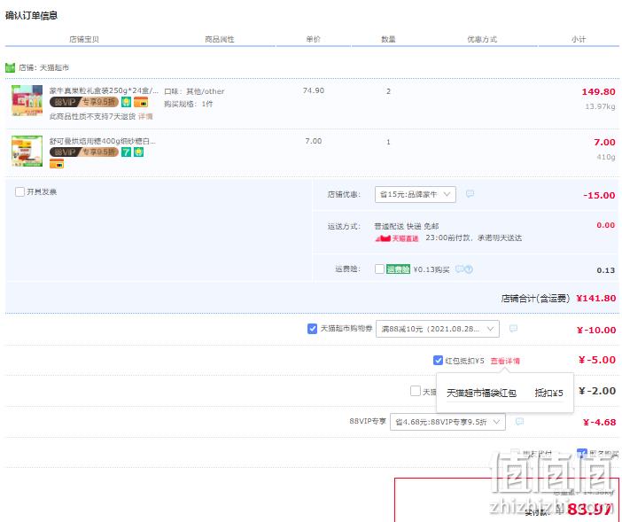This screenshot has height=522, width=622.
Task: Click the 88VIP badge under 蒙牛真果粒
Action: click(x=83, y=102)
